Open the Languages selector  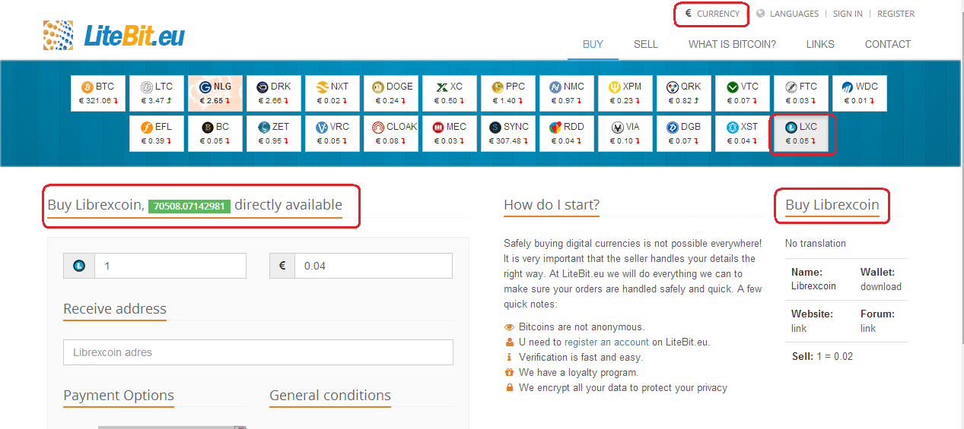click(787, 14)
